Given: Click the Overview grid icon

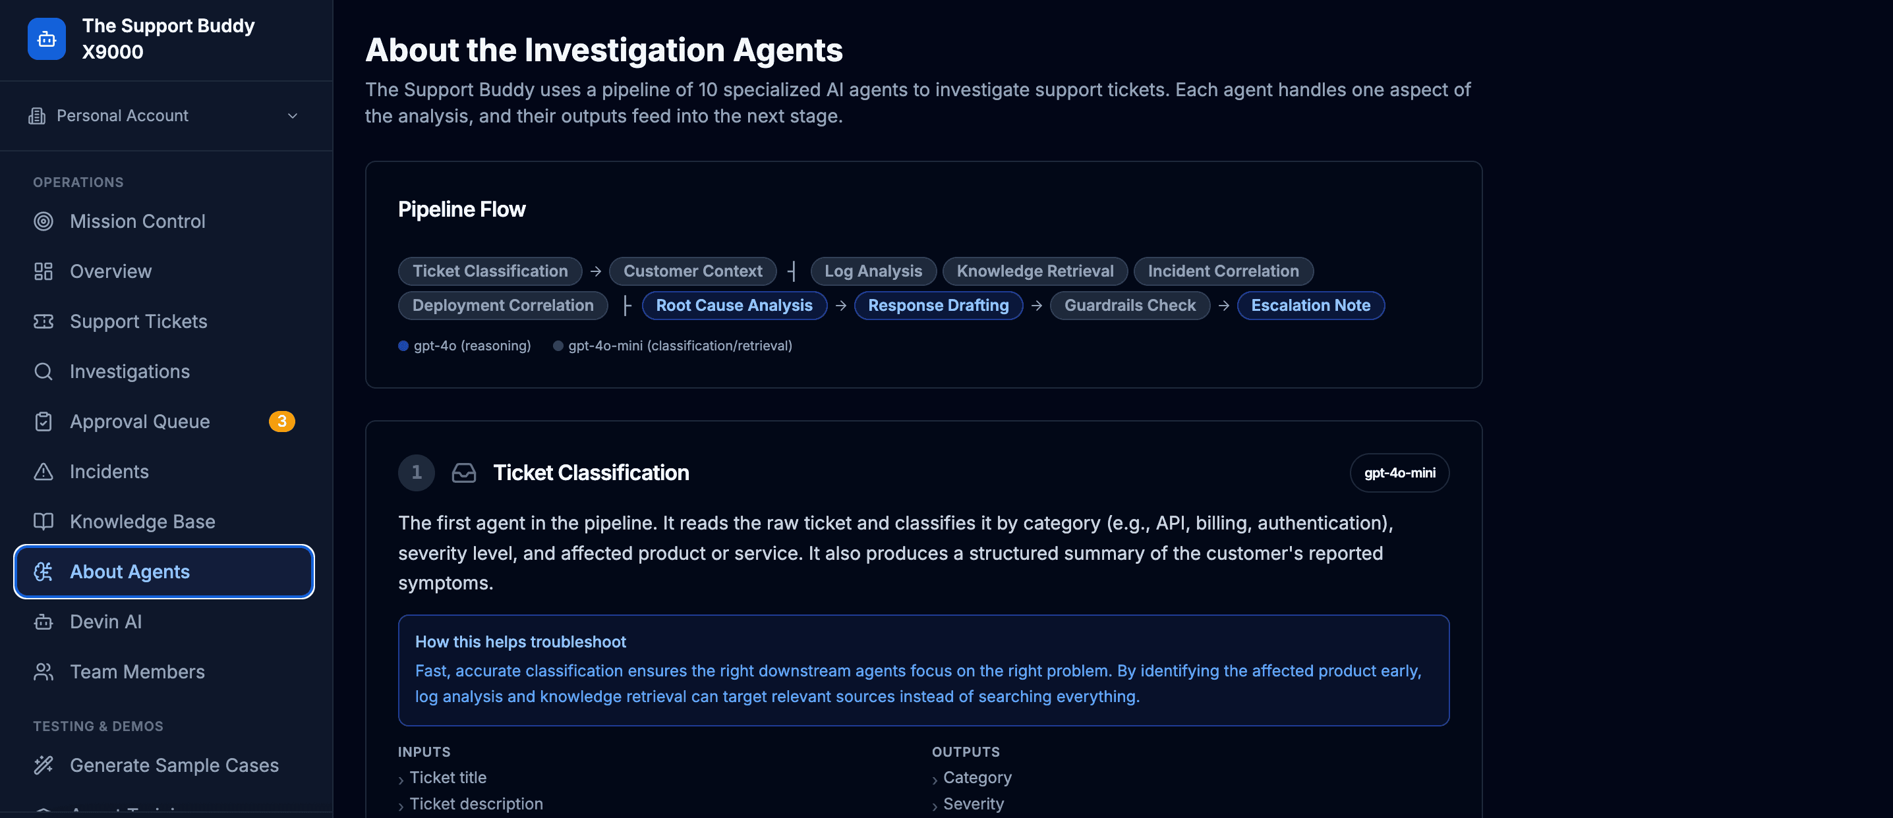Looking at the screenshot, I should [44, 271].
